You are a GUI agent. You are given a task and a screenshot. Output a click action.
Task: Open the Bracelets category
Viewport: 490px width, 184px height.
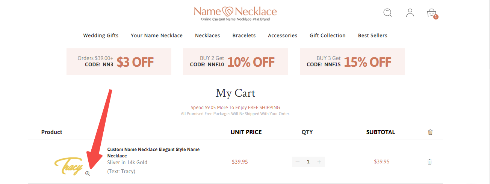pyautogui.click(x=244, y=36)
